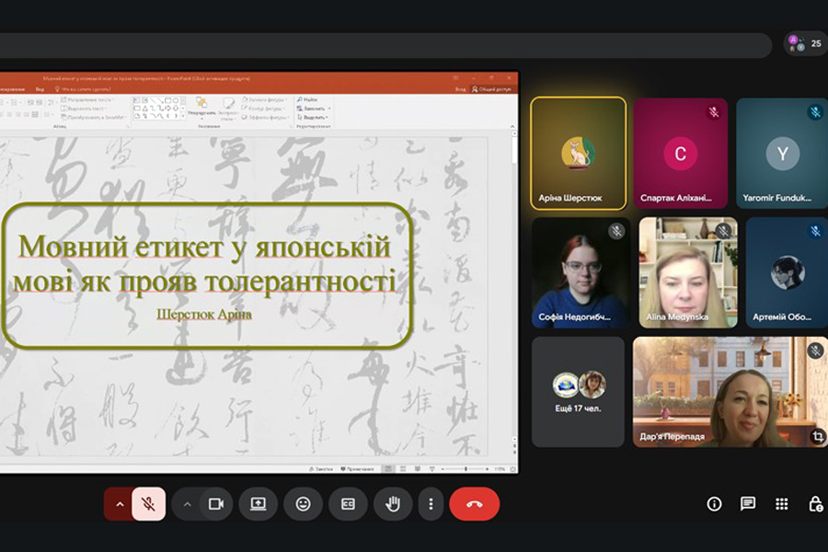Click 'Вход' sign-in link in PowerPoint
This screenshot has height=552, width=828.
pos(461,89)
